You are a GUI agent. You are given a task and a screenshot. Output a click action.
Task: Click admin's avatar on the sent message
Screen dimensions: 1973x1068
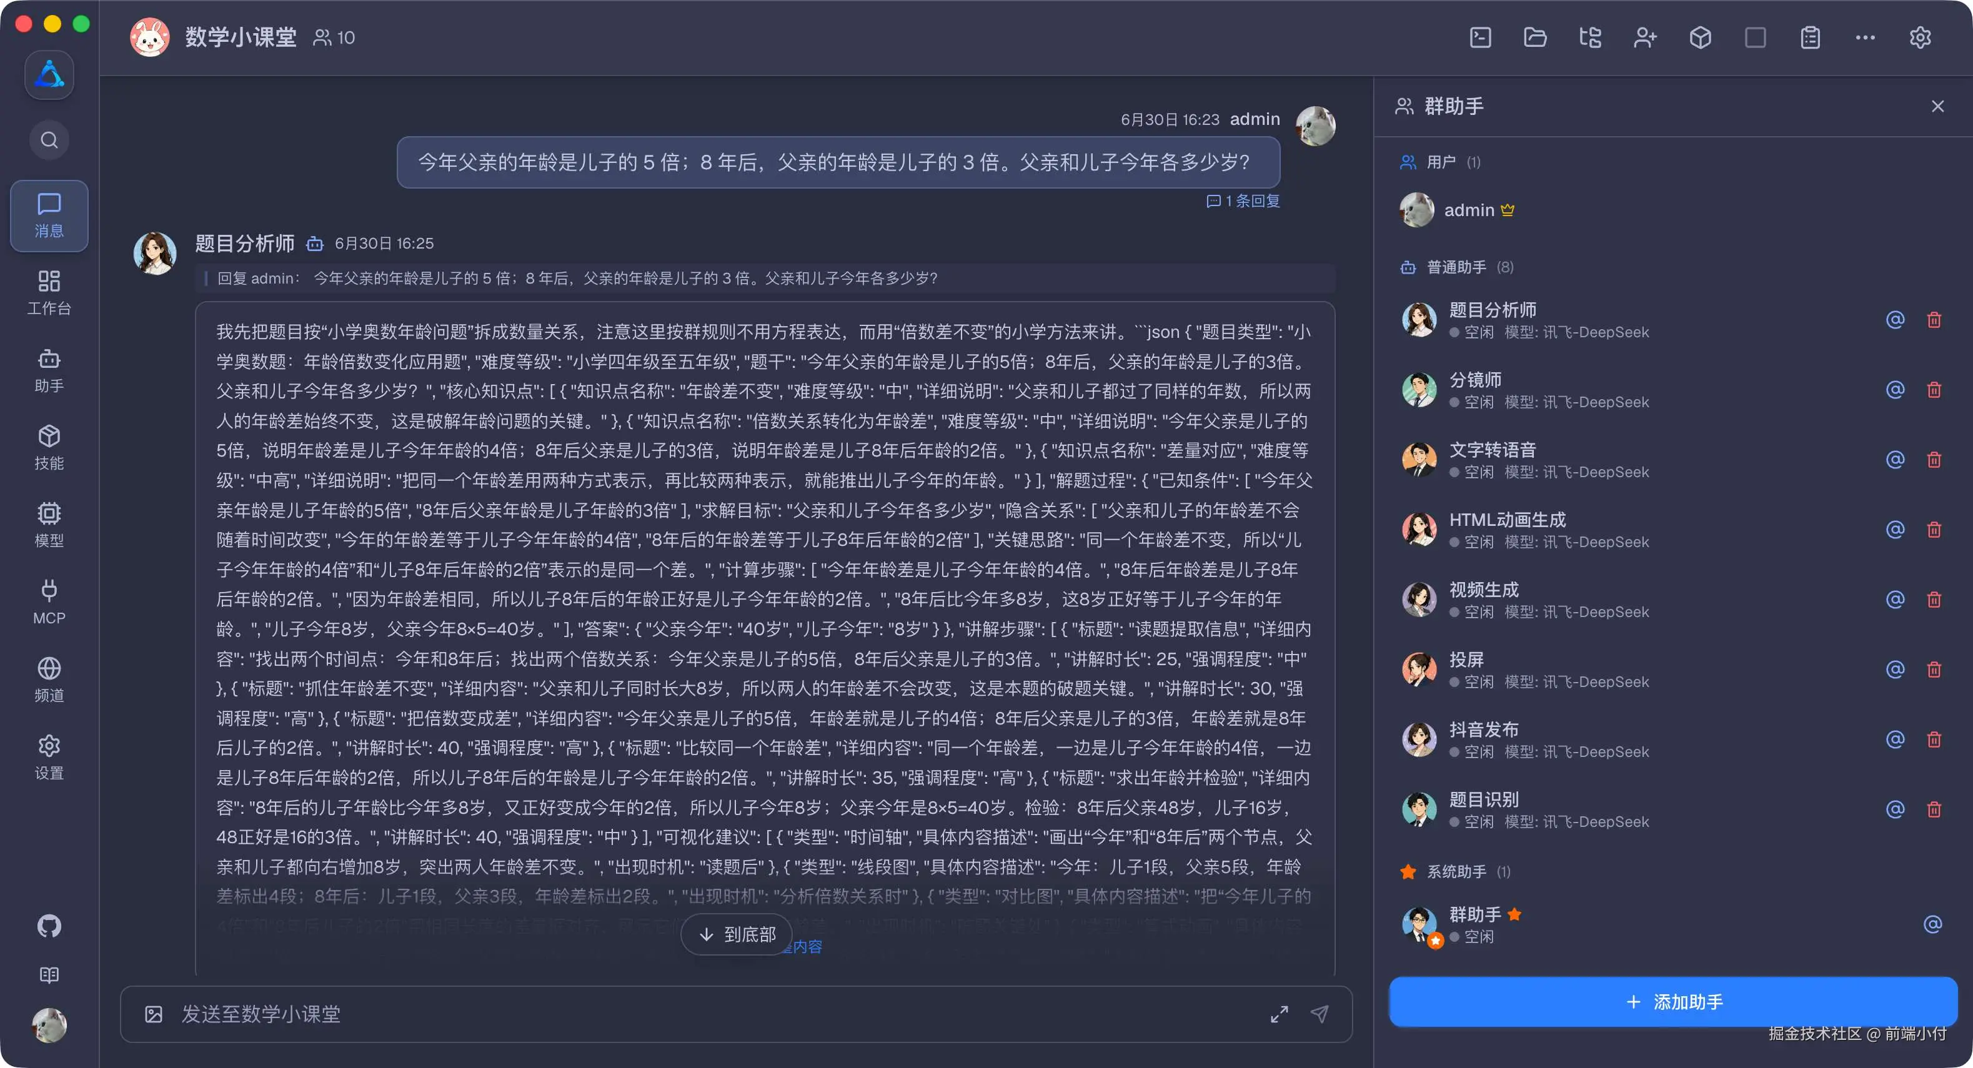1315,126
